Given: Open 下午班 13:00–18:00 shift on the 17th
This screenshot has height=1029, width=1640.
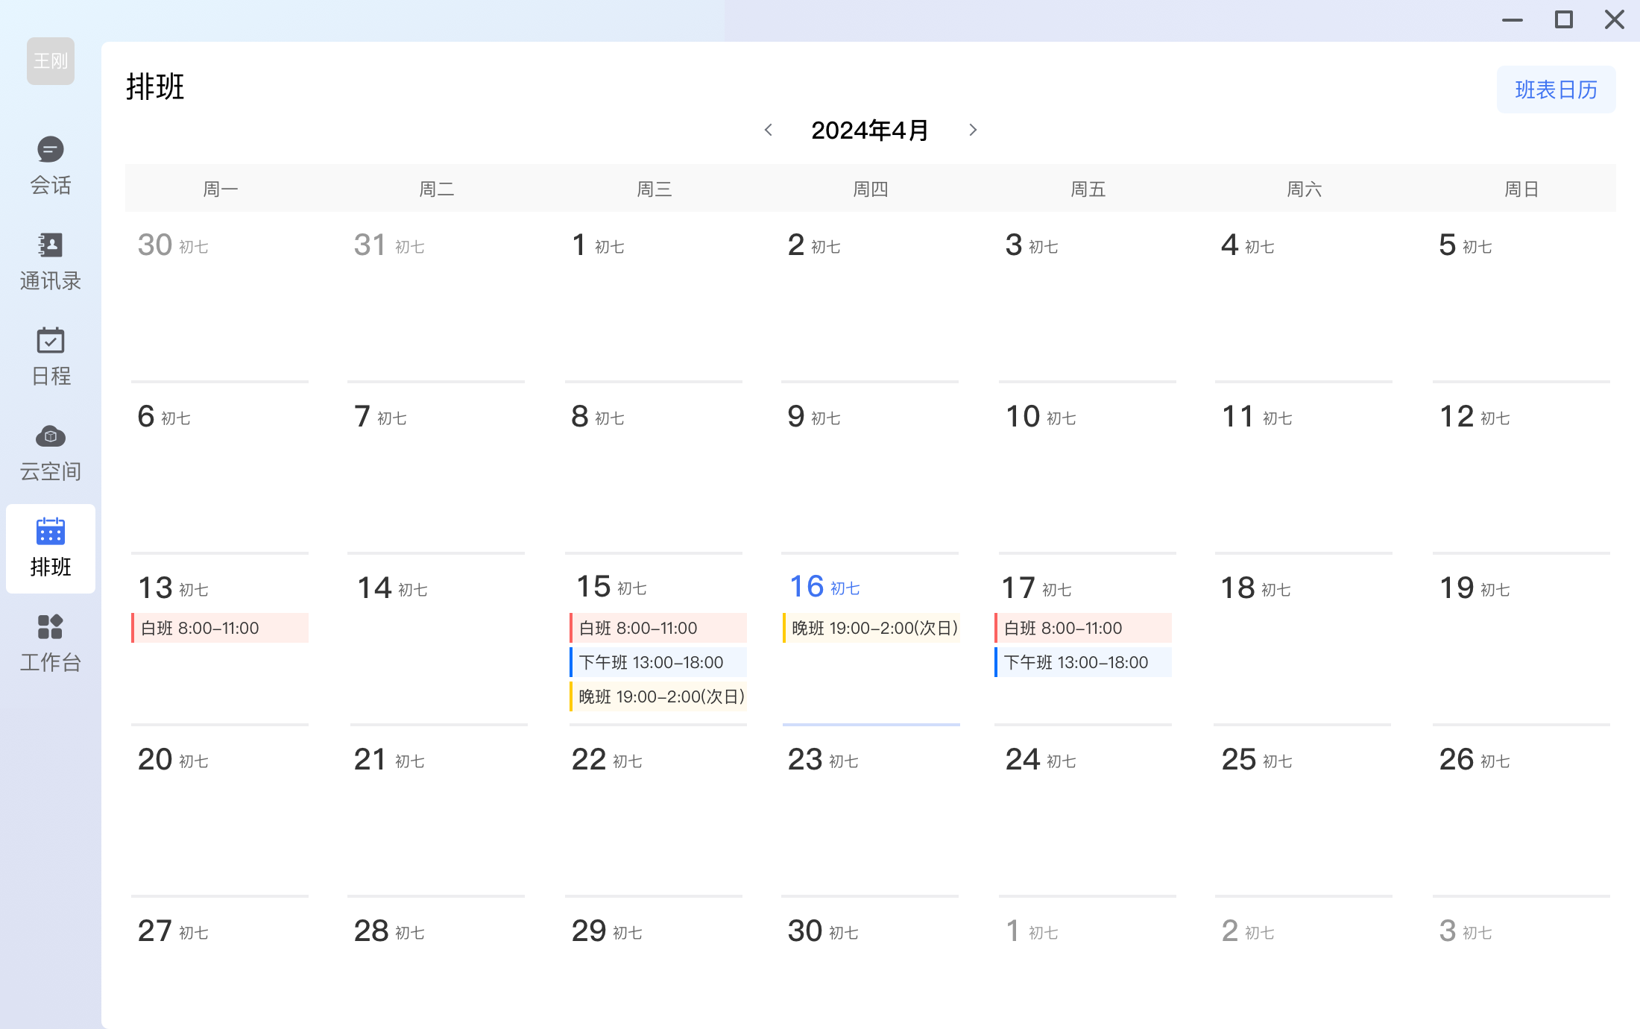Looking at the screenshot, I should [1083, 662].
